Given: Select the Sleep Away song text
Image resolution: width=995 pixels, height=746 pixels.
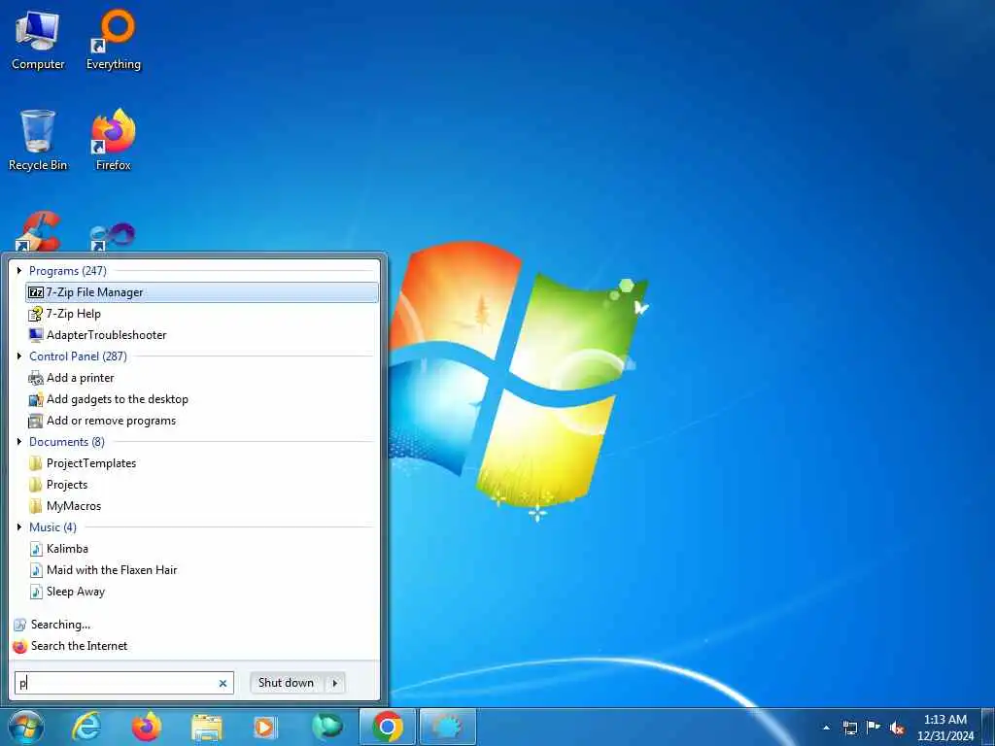Looking at the screenshot, I should [x=76, y=592].
